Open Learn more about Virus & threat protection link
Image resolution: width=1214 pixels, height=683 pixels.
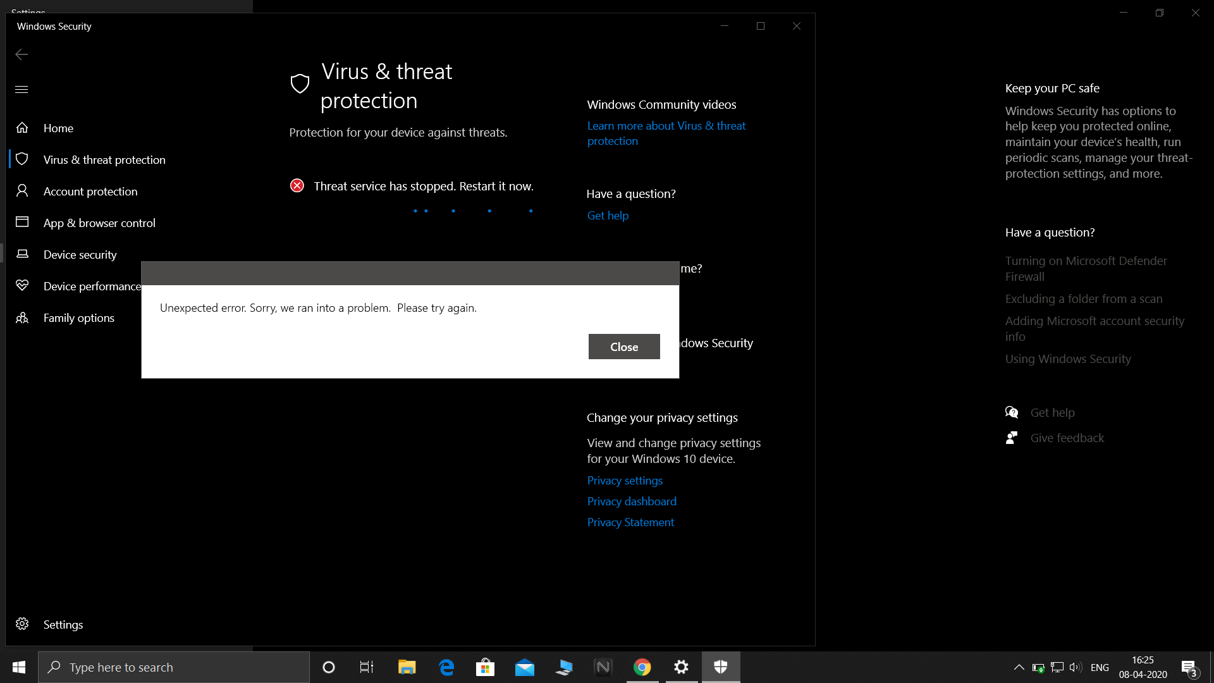(666, 133)
